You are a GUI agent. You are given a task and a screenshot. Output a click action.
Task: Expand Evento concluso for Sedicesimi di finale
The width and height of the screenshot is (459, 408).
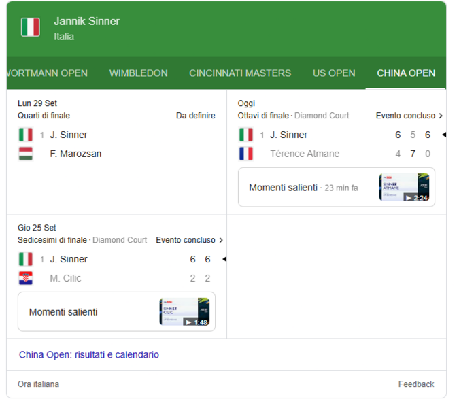click(x=189, y=240)
